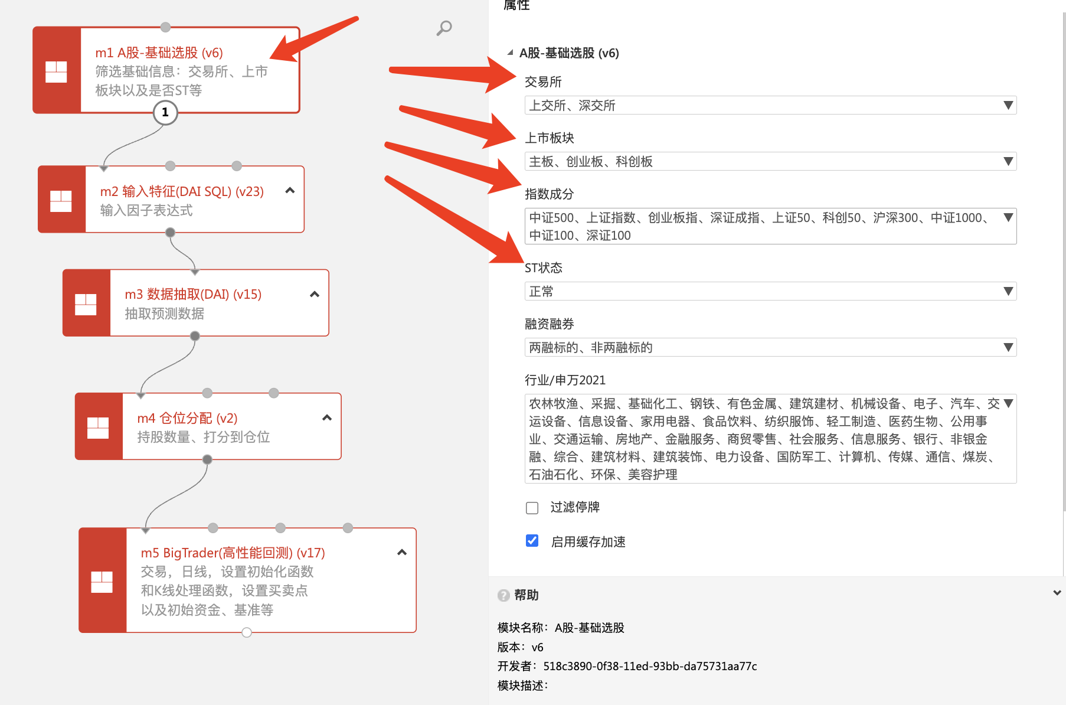1066x705 pixels.
Task: Open the ST状态 dropdown
Action: (770, 292)
